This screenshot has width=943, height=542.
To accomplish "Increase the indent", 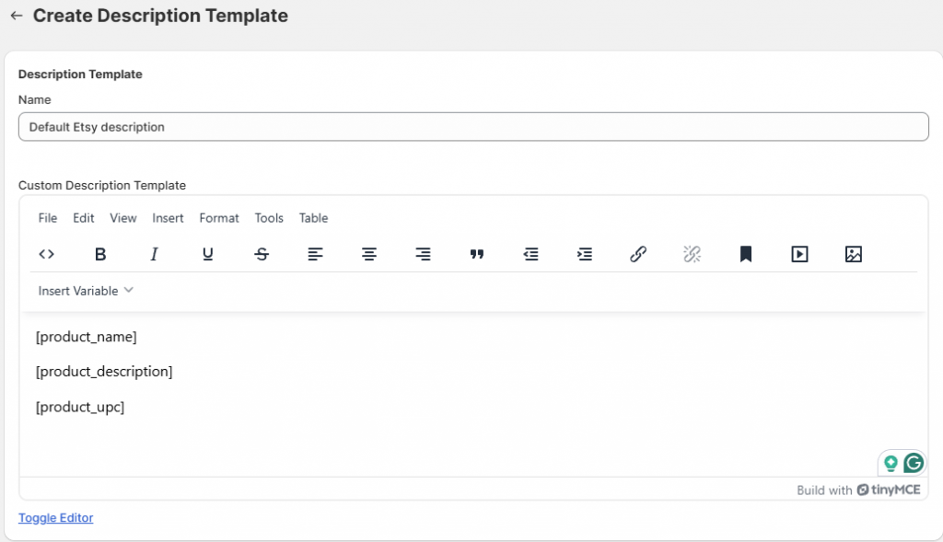I will pyautogui.click(x=584, y=254).
